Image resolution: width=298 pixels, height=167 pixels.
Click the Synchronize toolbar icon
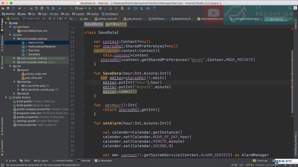tap(14, 8)
